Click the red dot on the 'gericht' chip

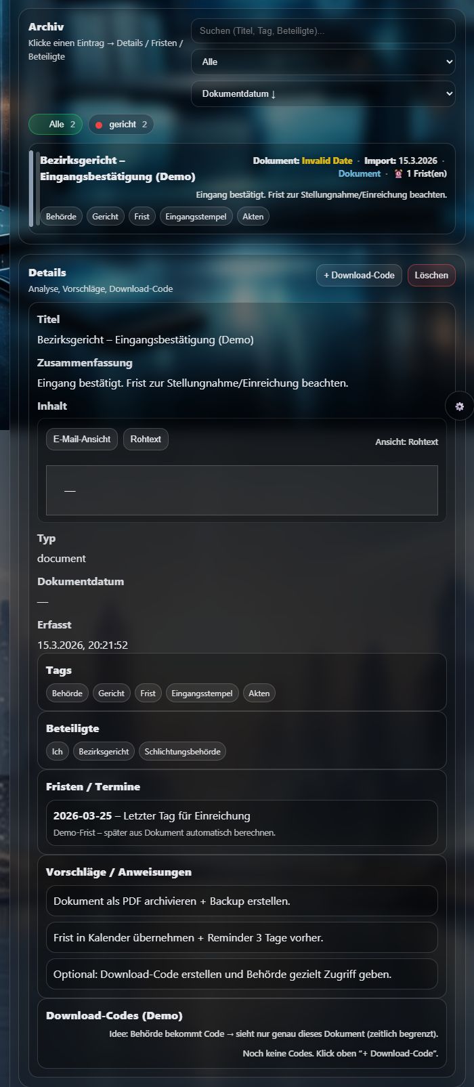pyautogui.click(x=99, y=125)
